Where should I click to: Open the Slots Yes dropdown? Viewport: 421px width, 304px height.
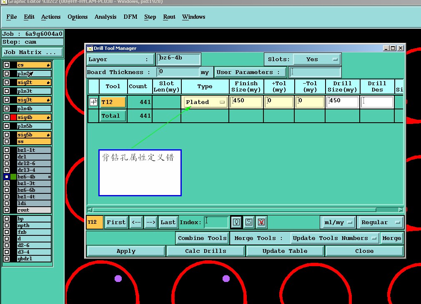pos(317,59)
